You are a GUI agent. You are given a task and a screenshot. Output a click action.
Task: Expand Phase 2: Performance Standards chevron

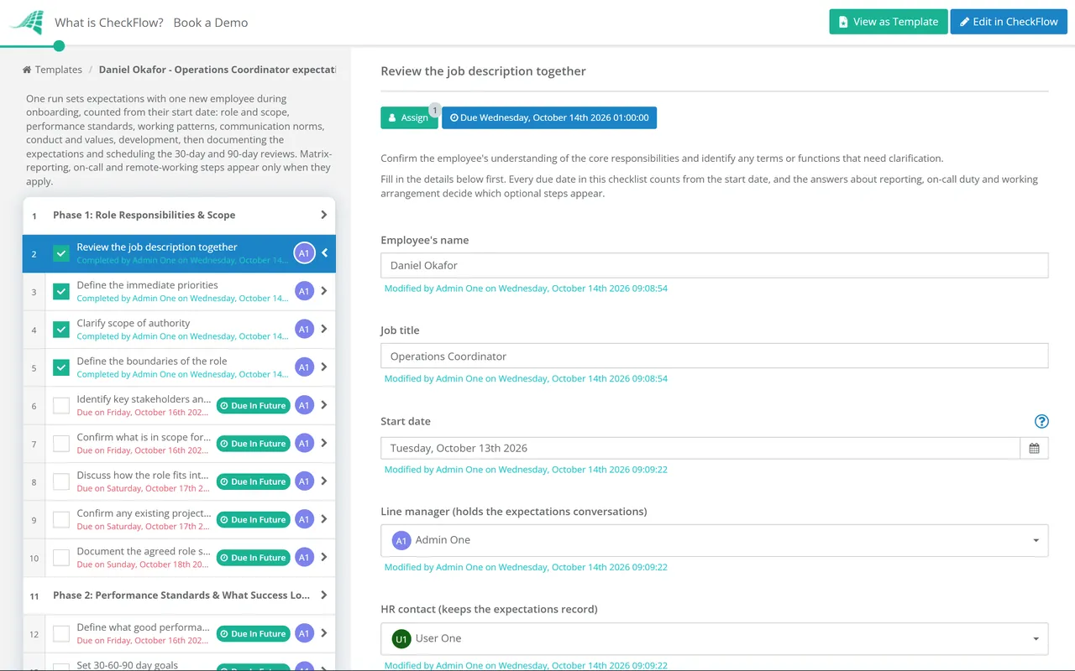pyautogui.click(x=324, y=596)
